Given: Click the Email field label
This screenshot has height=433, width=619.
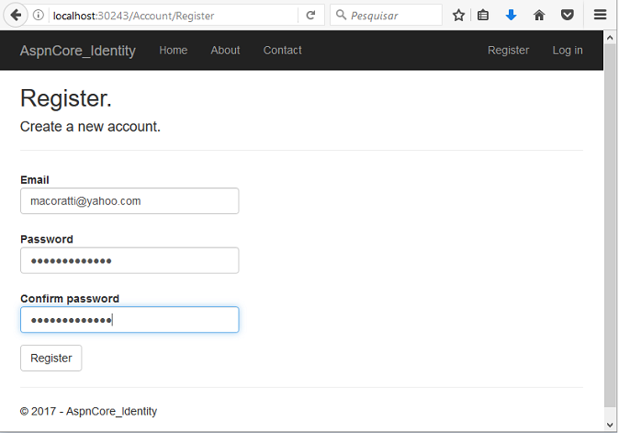Looking at the screenshot, I should click(x=35, y=180).
